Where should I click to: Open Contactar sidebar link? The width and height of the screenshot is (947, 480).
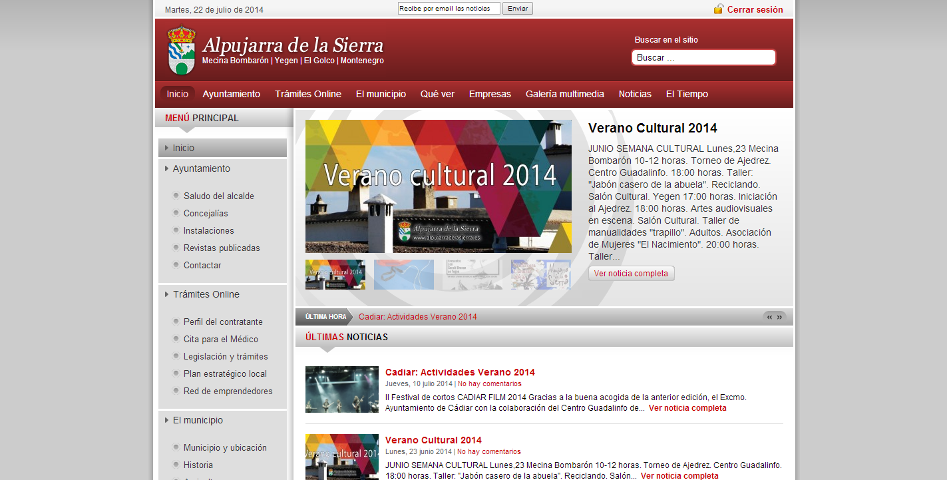tap(202, 265)
